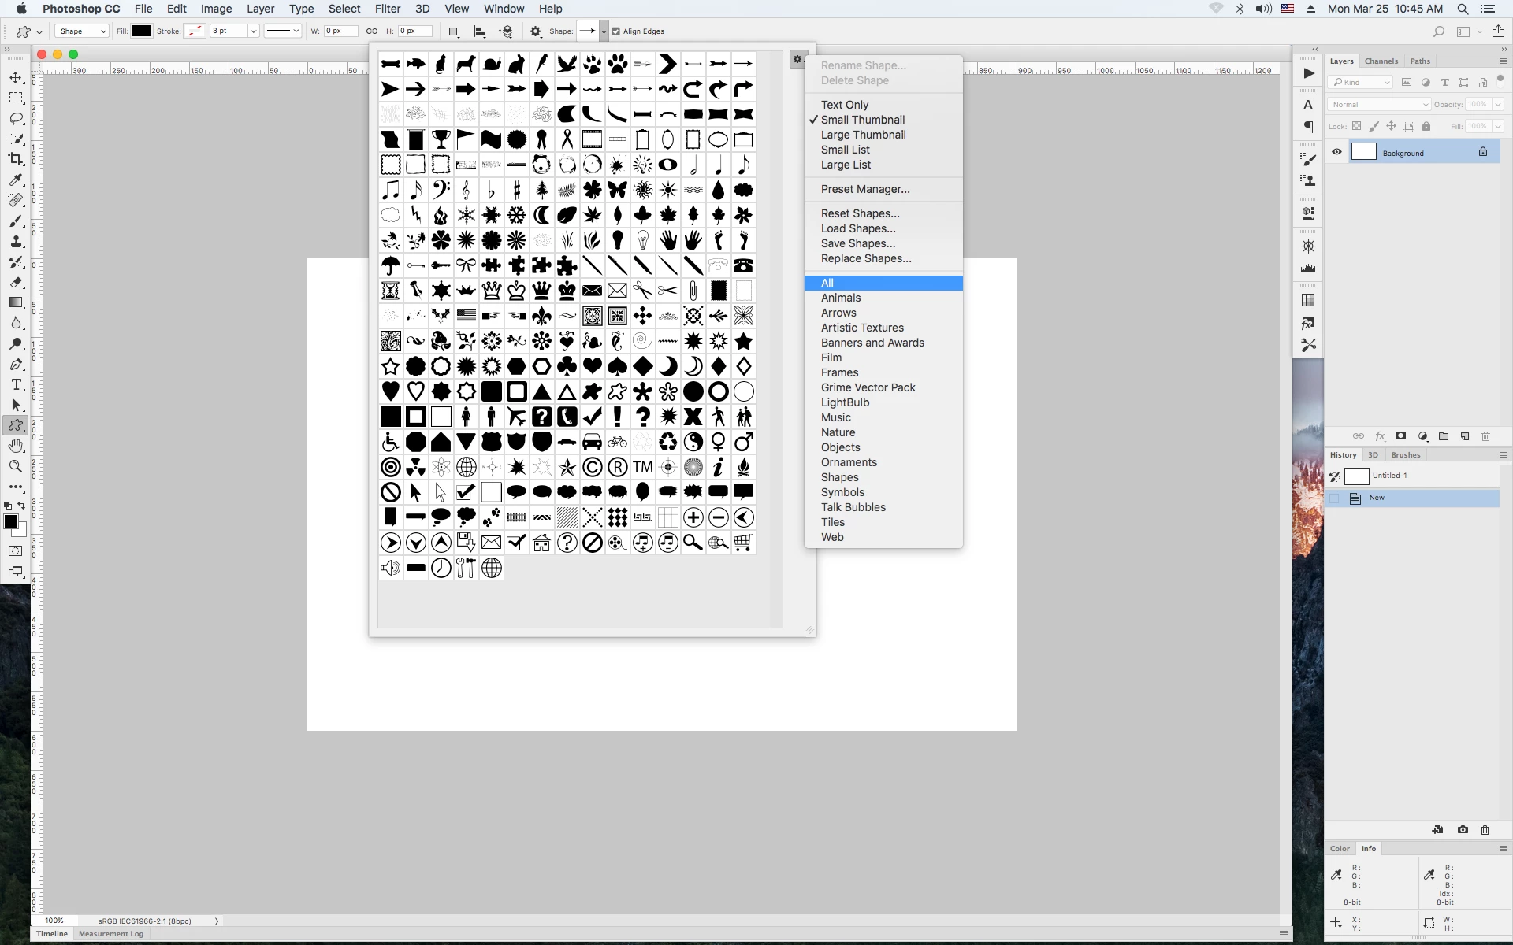Select the Hand tool
Screen dimensions: 1513x945
[x=16, y=446]
